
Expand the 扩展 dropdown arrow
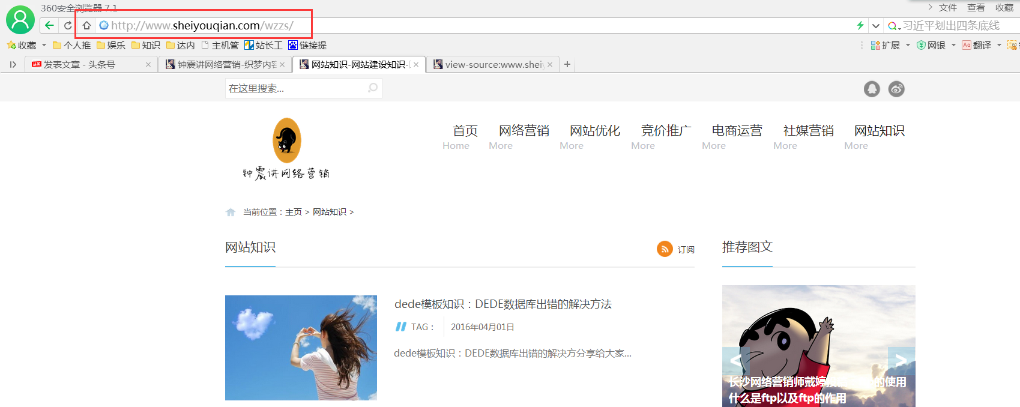908,45
